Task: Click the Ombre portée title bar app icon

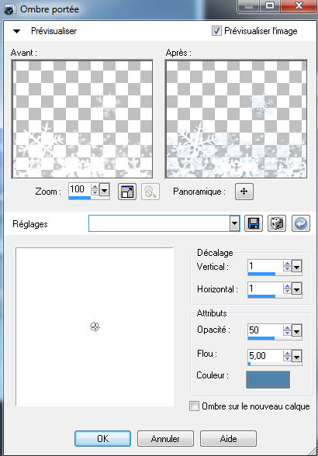Action: click(x=10, y=9)
